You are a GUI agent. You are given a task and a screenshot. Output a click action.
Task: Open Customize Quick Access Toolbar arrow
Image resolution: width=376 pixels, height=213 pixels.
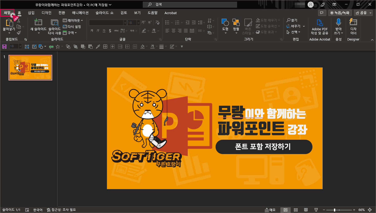pos(182,46)
